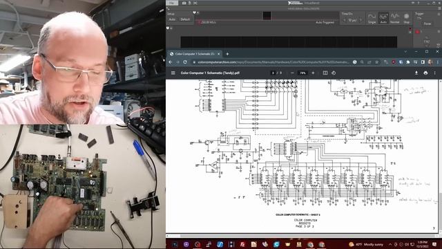442x249 pixels.
Task: Go back in the browser
Action: click(x=171, y=62)
